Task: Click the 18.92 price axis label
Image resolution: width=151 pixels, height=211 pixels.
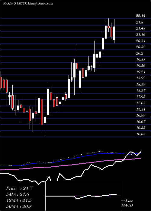Action: click(141, 78)
